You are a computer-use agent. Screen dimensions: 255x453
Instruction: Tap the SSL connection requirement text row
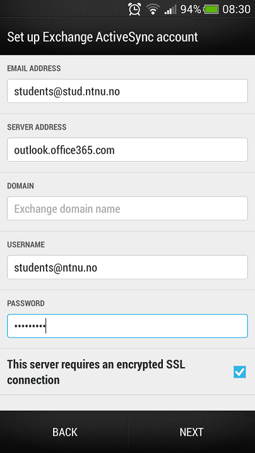[x=127, y=372]
